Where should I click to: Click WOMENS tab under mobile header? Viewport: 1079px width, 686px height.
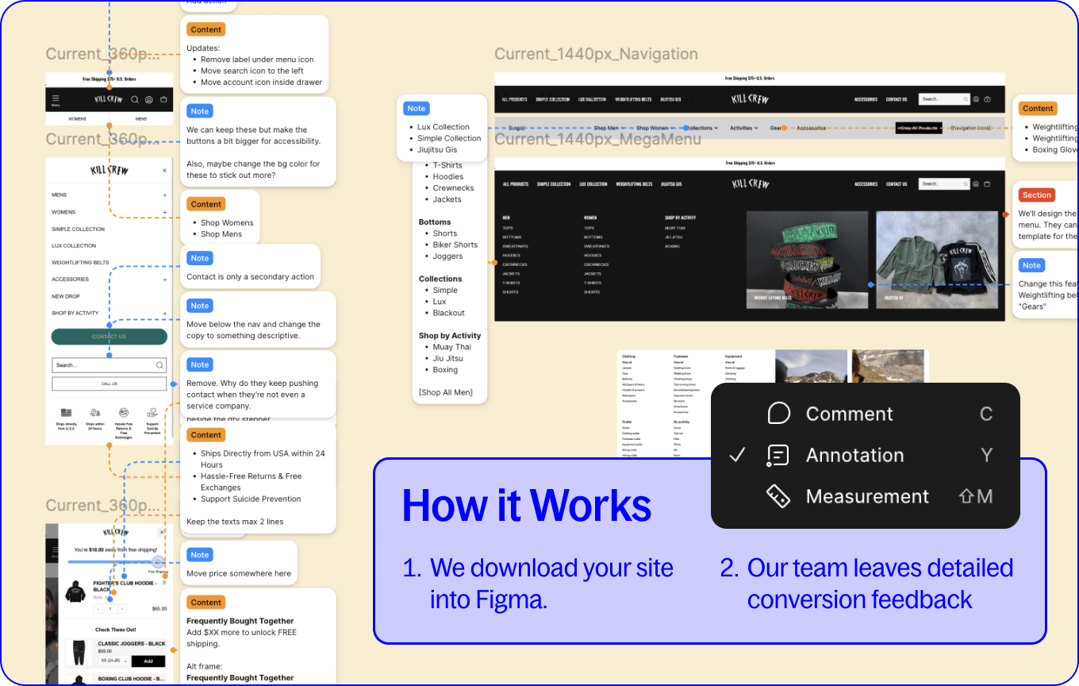(x=77, y=118)
